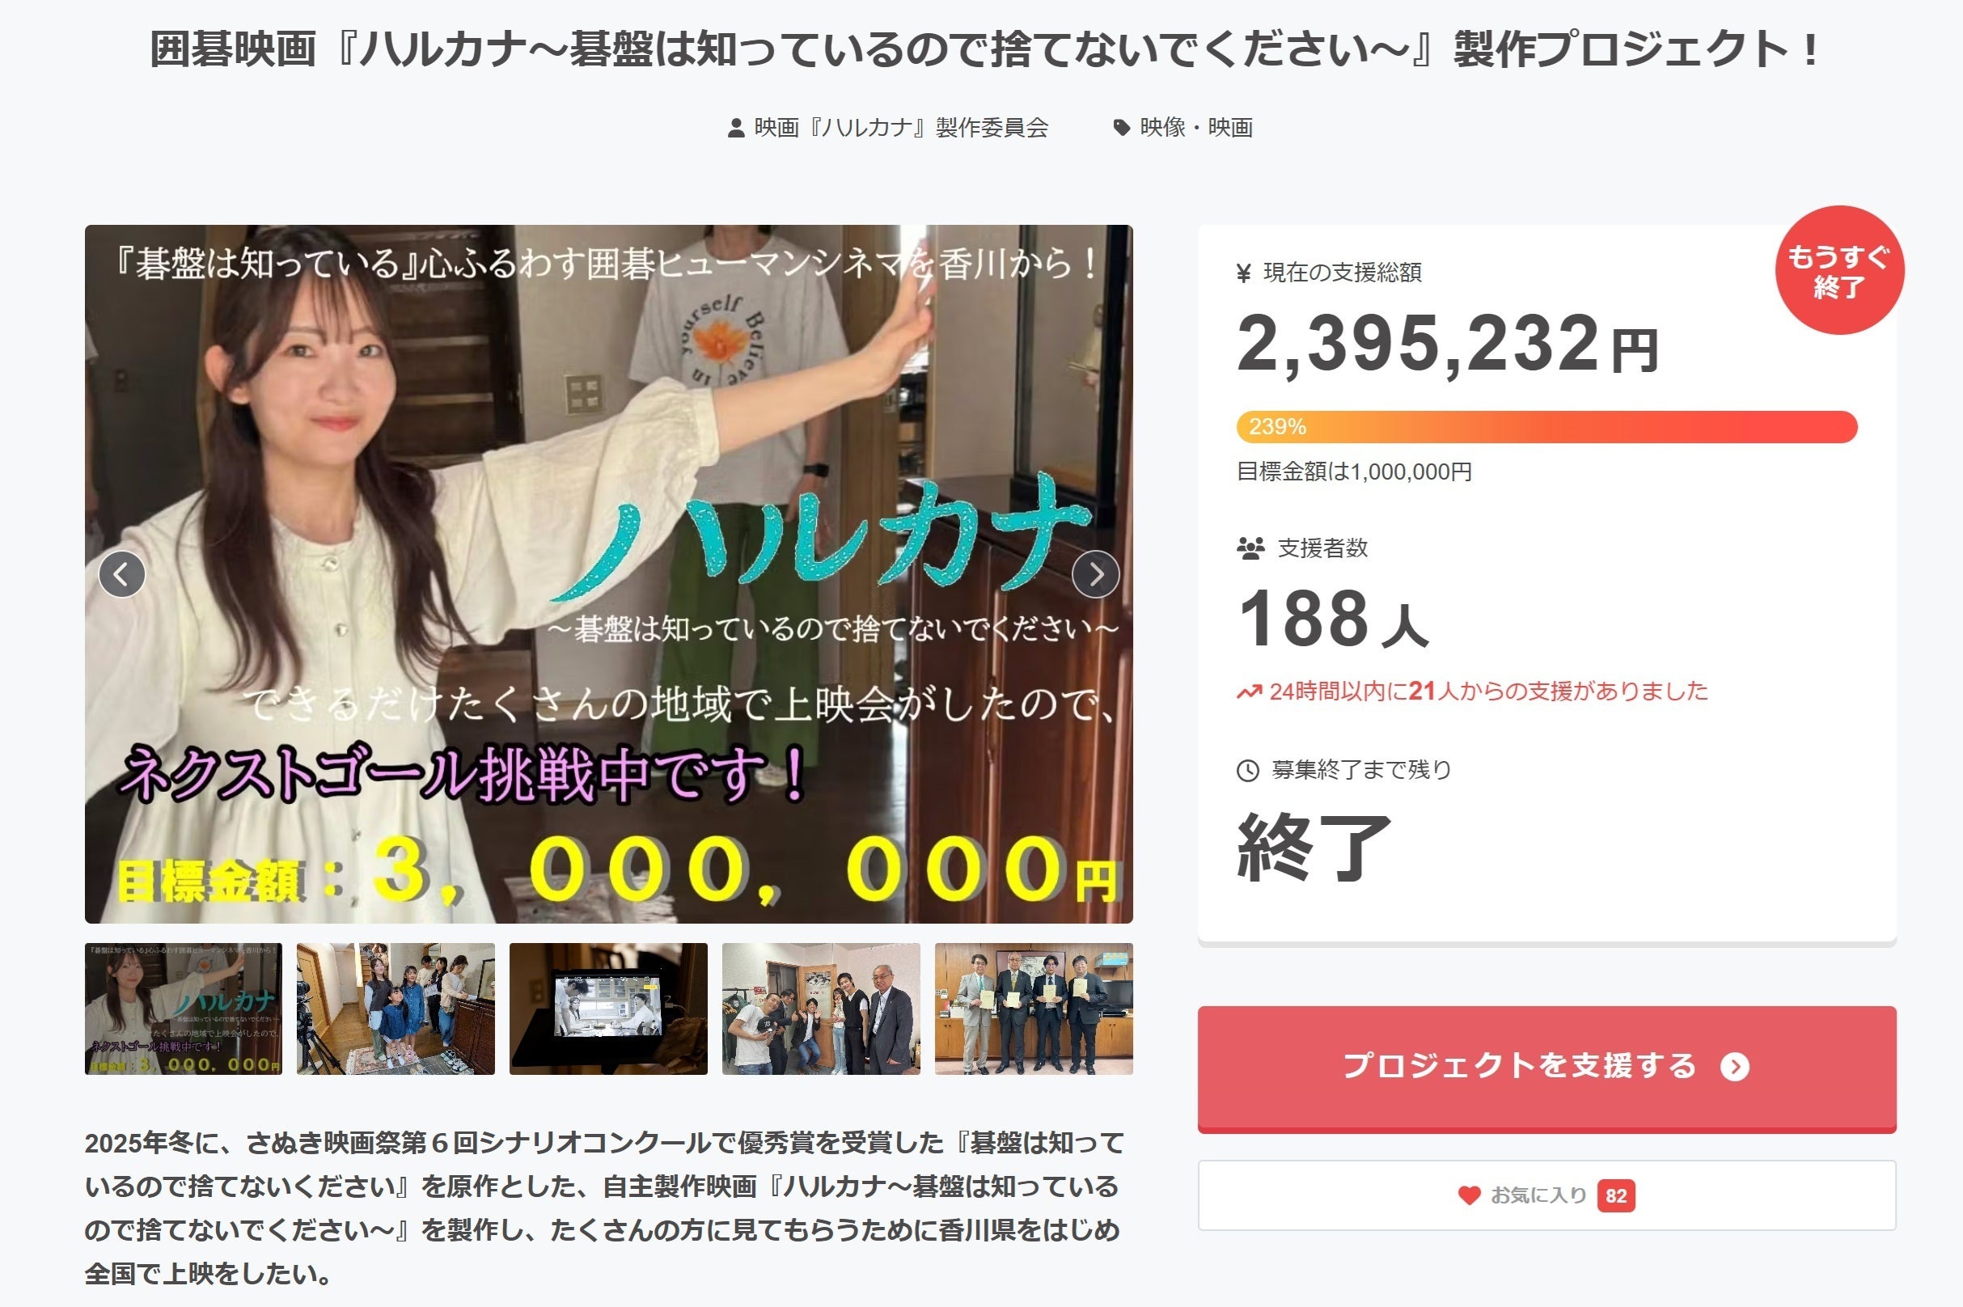The image size is (1963, 1307).
Task: Click the プロジェクトを支援する button
Action: [1546, 1068]
